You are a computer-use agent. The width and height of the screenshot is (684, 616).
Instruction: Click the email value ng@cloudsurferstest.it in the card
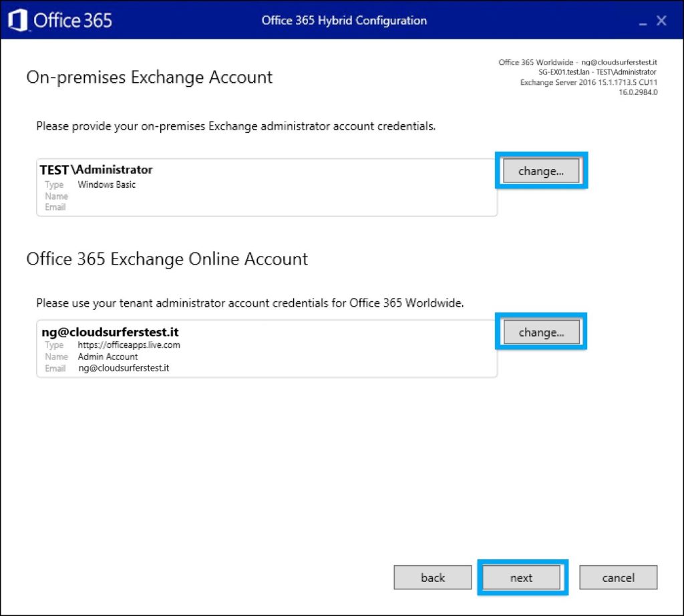(124, 367)
